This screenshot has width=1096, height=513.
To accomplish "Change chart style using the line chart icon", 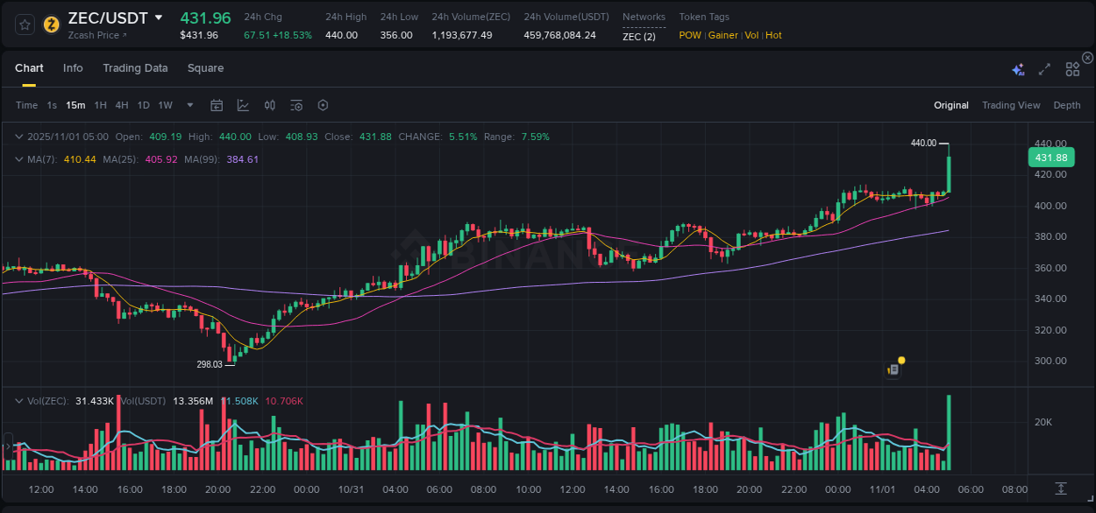I will click(x=243, y=105).
